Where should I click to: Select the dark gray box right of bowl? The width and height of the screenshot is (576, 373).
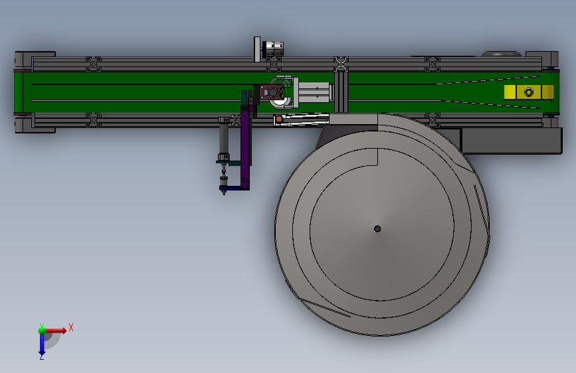click(x=512, y=141)
